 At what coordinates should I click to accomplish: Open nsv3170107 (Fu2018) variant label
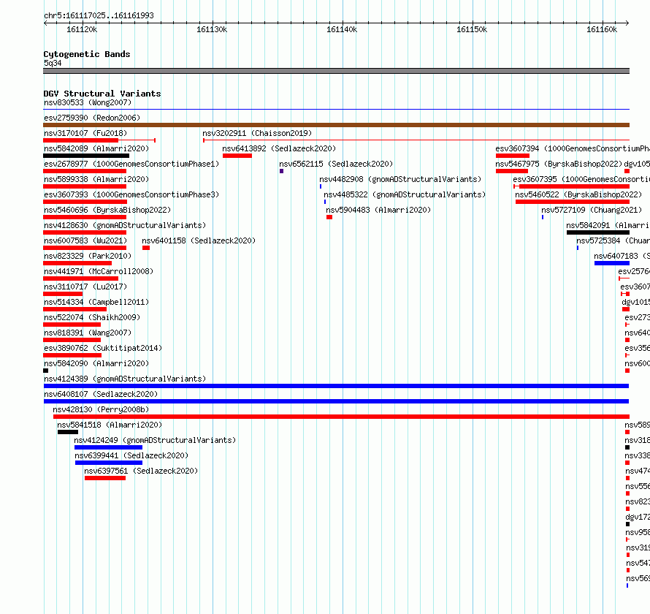pyautogui.click(x=85, y=133)
